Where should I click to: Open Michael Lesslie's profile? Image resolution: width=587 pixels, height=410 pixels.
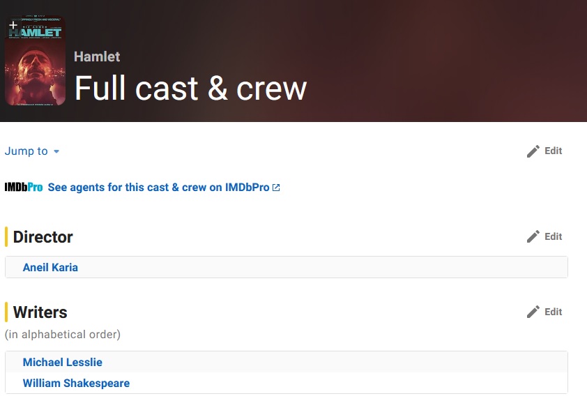pos(63,362)
